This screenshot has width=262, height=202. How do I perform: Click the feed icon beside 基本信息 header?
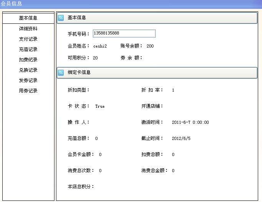tap(61, 18)
